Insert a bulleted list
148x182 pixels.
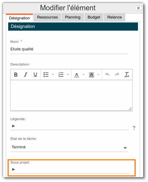tap(46, 75)
